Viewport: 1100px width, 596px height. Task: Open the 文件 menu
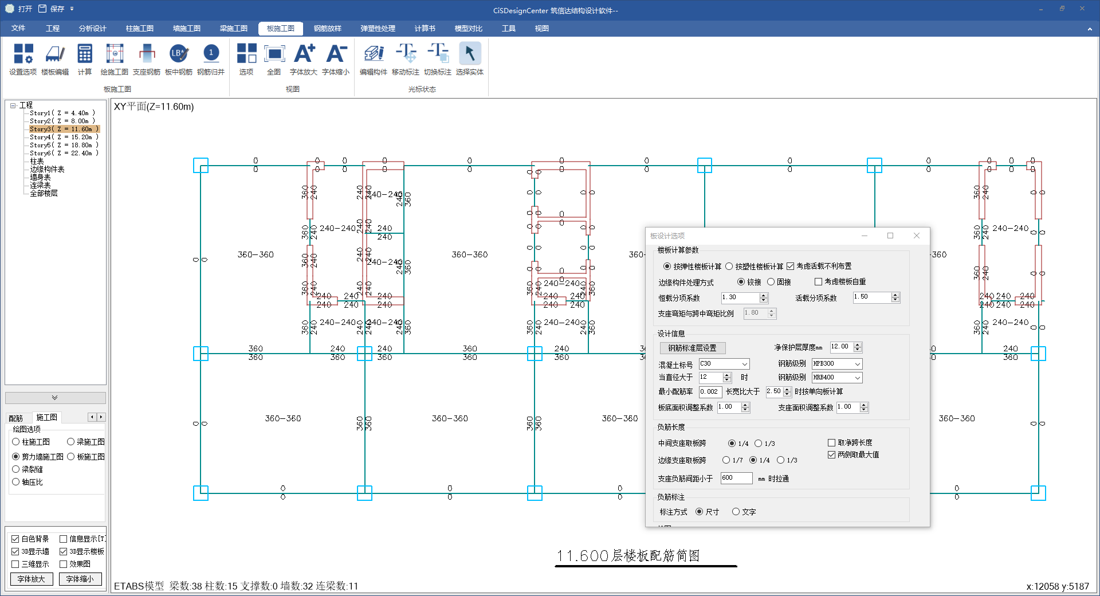[x=18, y=29]
